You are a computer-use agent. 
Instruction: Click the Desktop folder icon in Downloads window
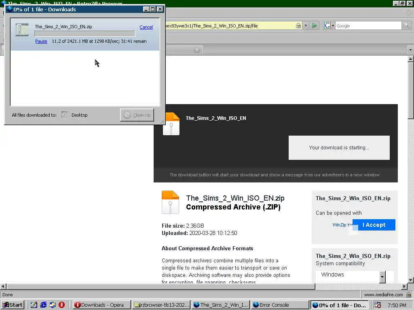point(64,115)
